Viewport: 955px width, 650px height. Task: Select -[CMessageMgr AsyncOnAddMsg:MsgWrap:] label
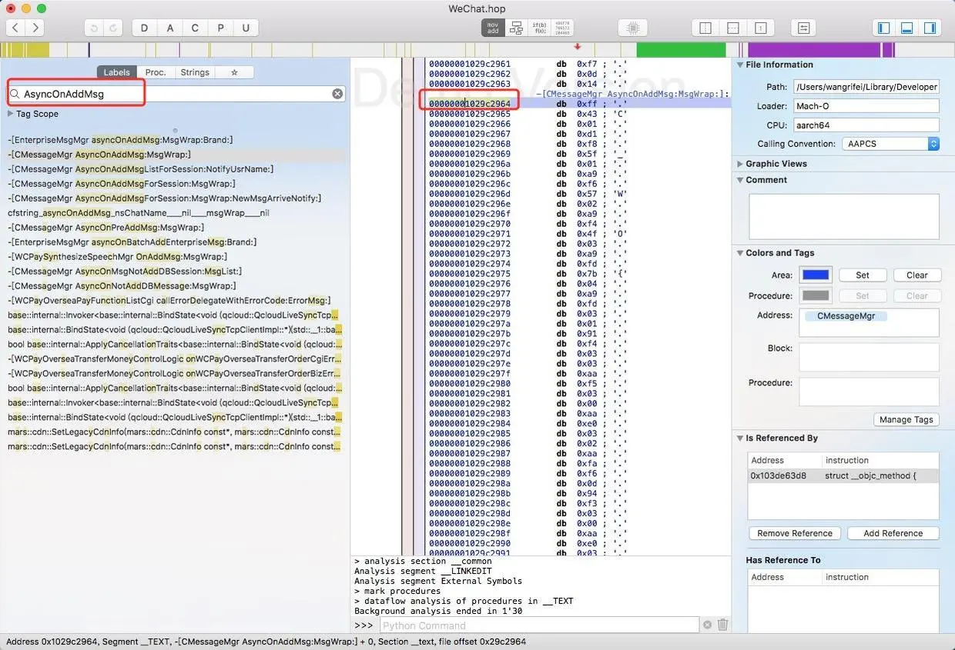click(x=176, y=155)
